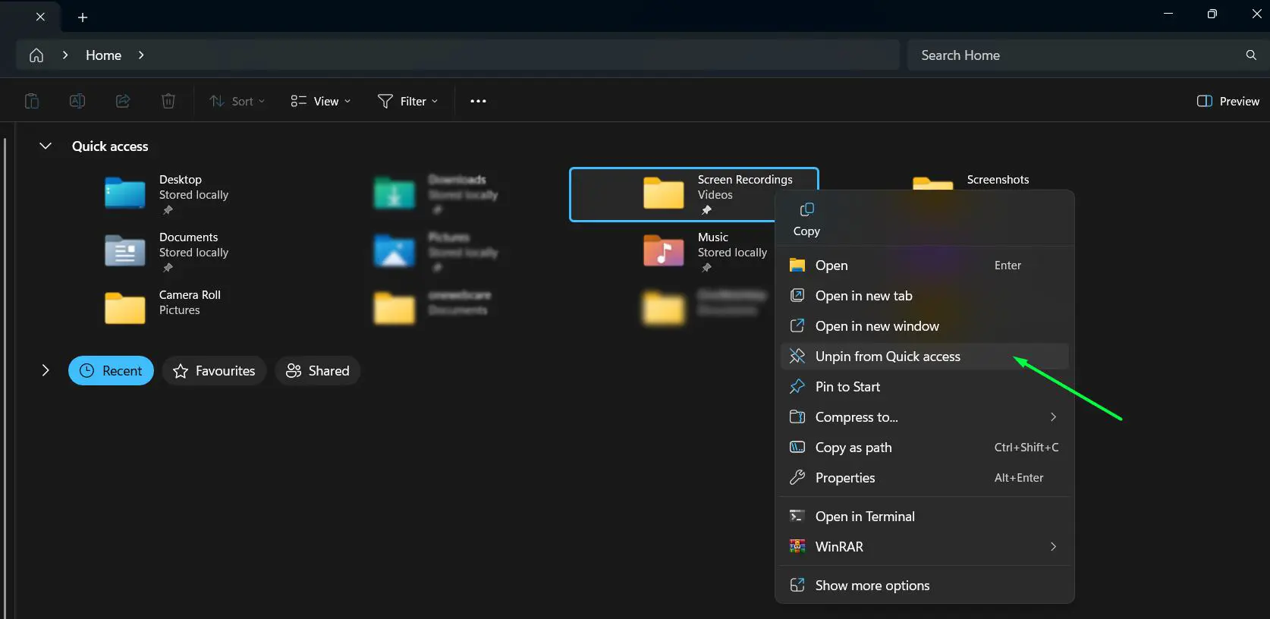The width and height of the screenshot is (1270, 619).
Task: Click the Delete trash icon
Action: 168,101
